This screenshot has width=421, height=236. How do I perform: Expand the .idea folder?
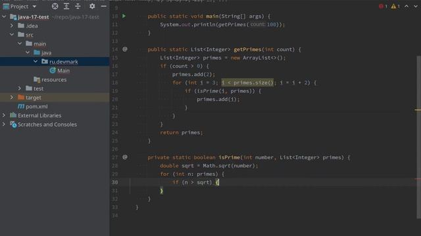pos(12,26)
